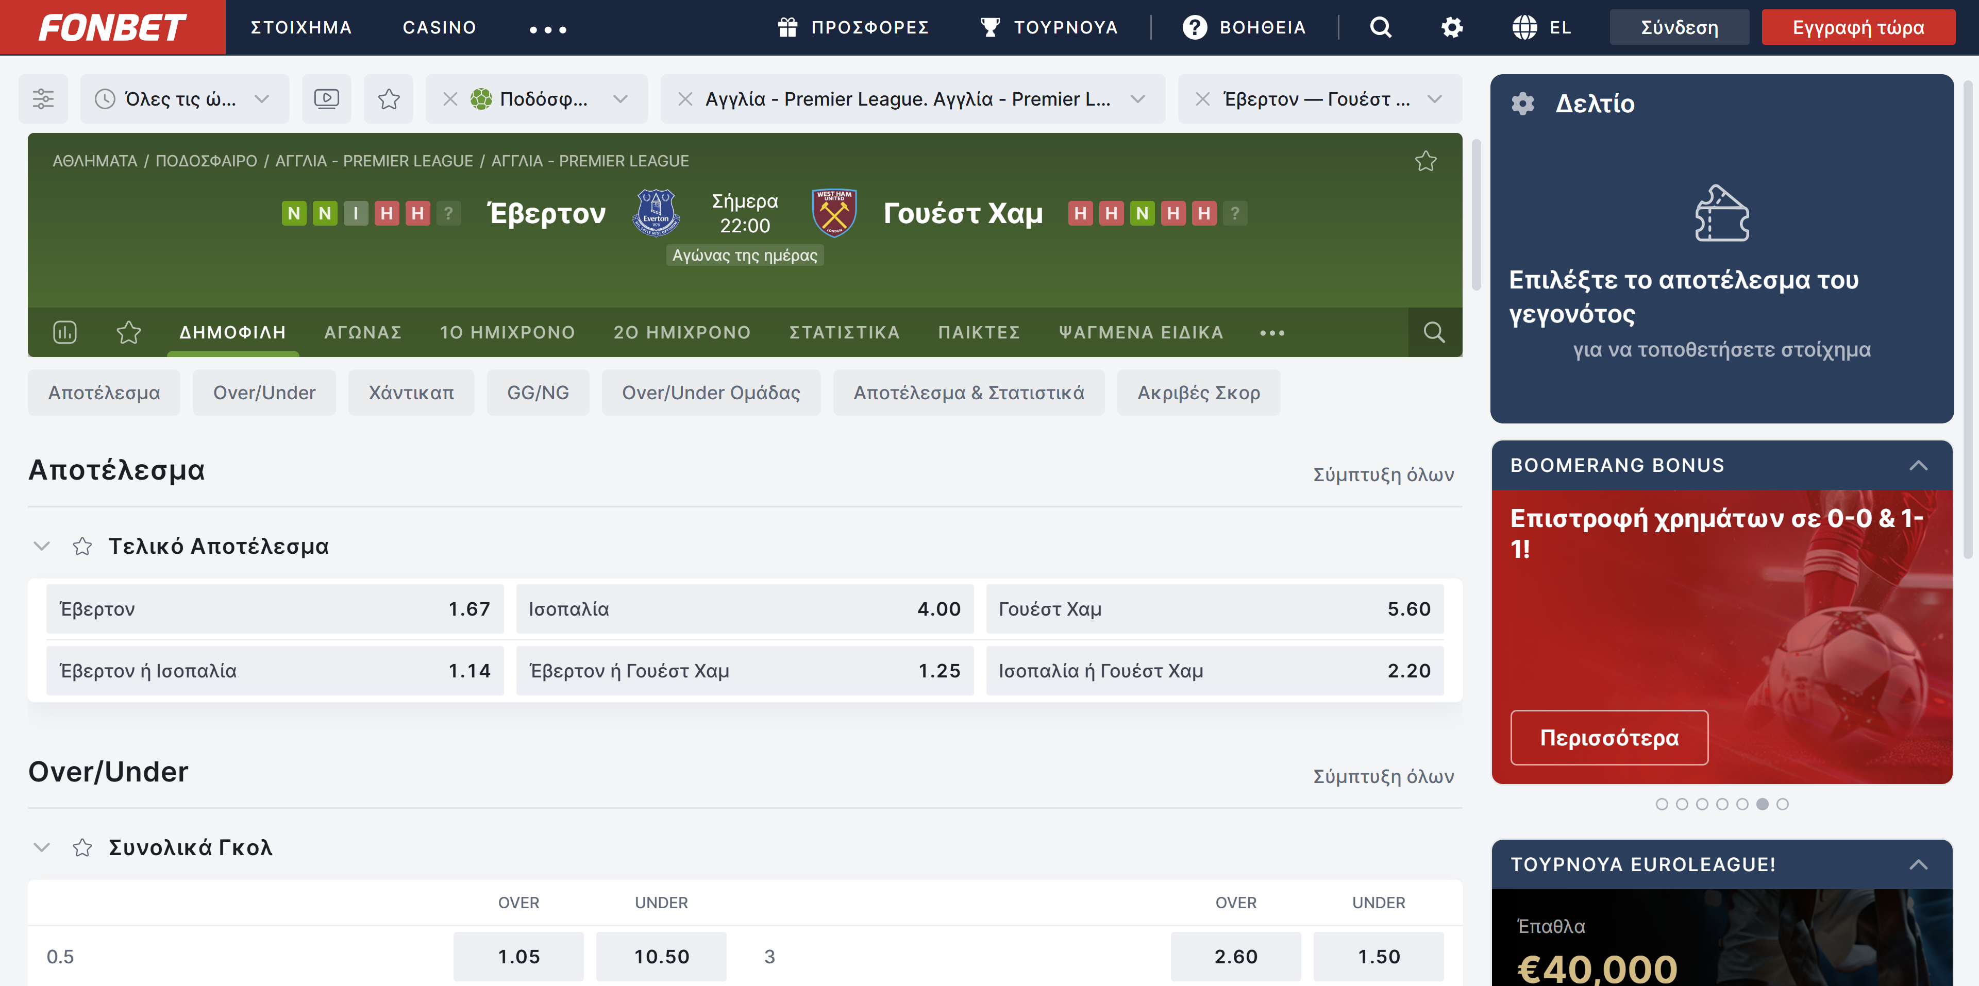Viewport: 1979px width, 986px height.
Task: Open the filter sliders icon
Action: point(43,98)
